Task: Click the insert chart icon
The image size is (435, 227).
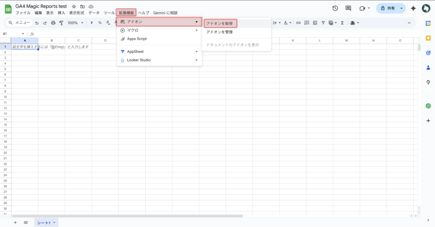Action: tap(315, 23)
